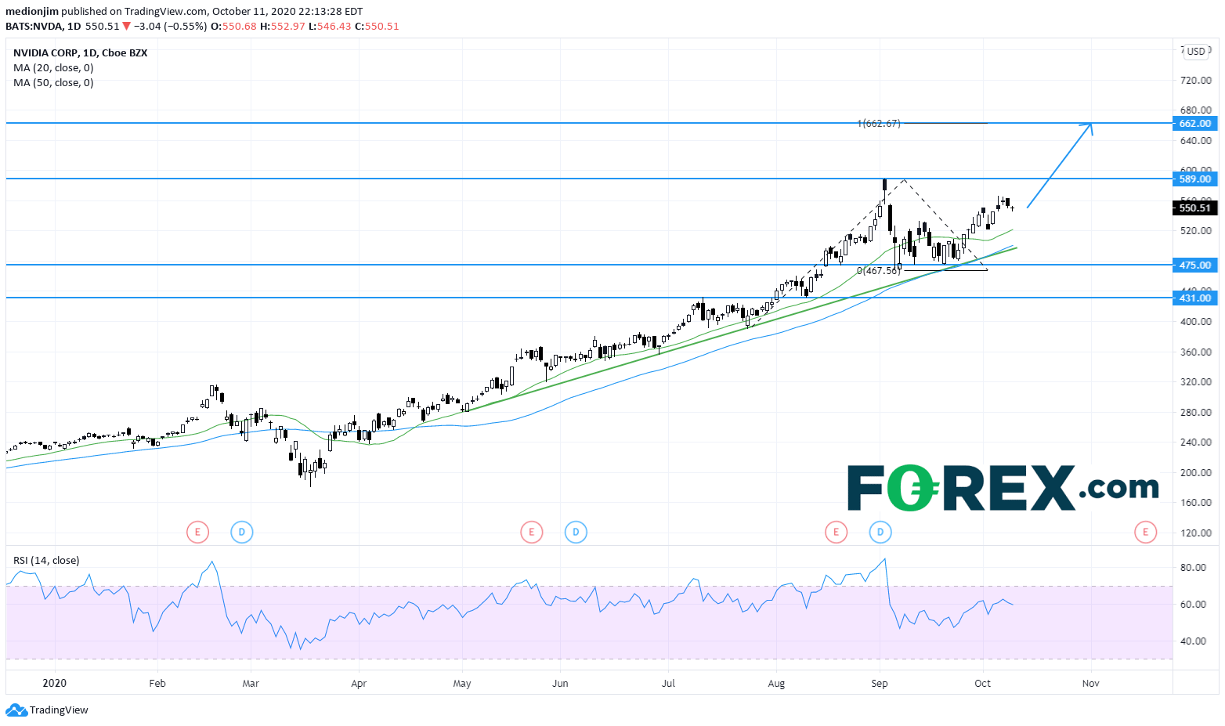Select the MA (20, close, 0) indicator legend
This screenshot has height=726, width=1225.
coord(53,68)
